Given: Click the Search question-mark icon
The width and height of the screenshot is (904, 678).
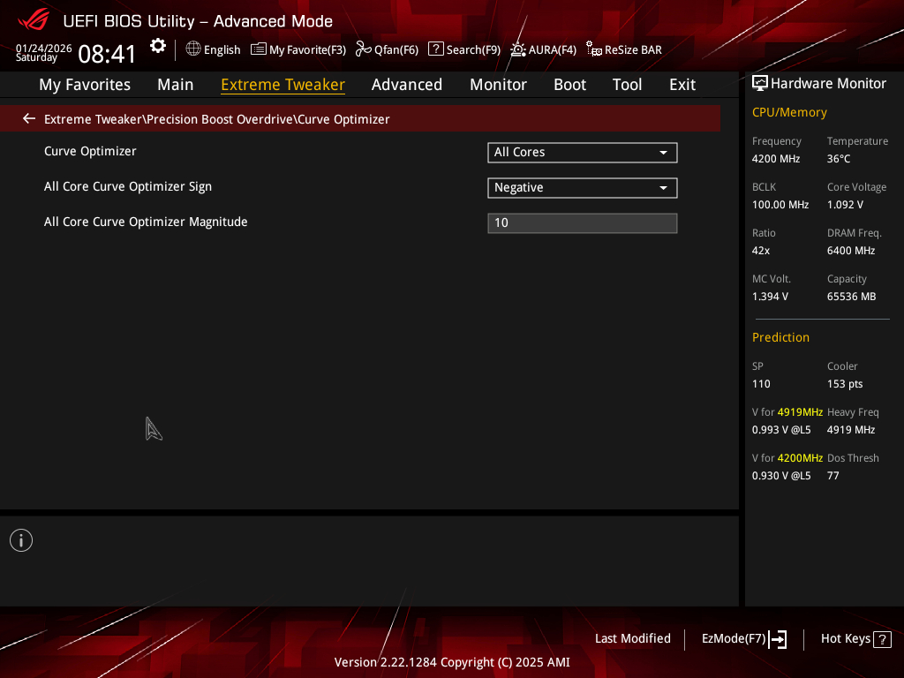Looking at the screenshot, I should (436, 49).
